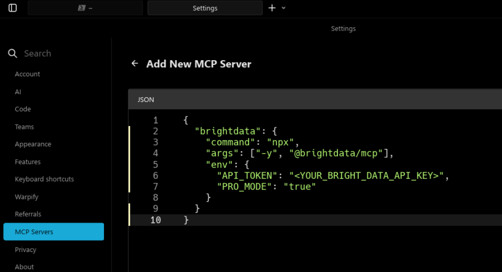Open the Account settings page
502x272 pixels.
click(27, 74)
